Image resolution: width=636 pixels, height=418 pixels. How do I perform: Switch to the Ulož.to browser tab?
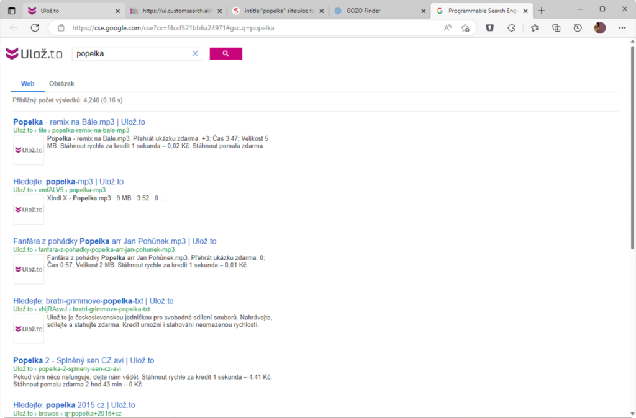tap(74, 11)
